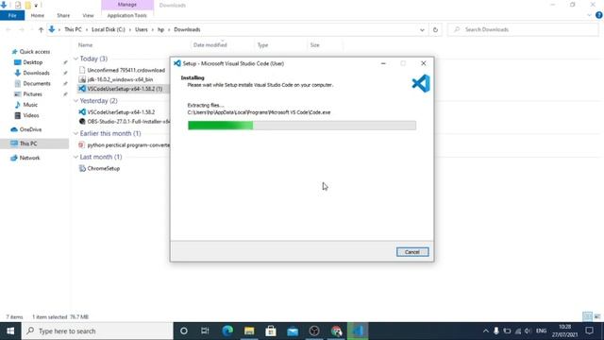Click the taskbar Type here to search box
The width and height of the screenshot is (604, 340).
click(97, 331)
